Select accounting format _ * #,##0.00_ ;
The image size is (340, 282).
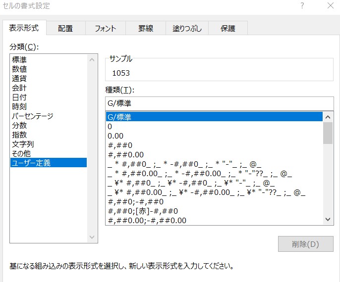(214, 174)
